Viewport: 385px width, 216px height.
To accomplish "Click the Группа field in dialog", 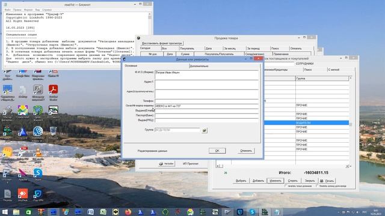I will click(x=177, y=130).
